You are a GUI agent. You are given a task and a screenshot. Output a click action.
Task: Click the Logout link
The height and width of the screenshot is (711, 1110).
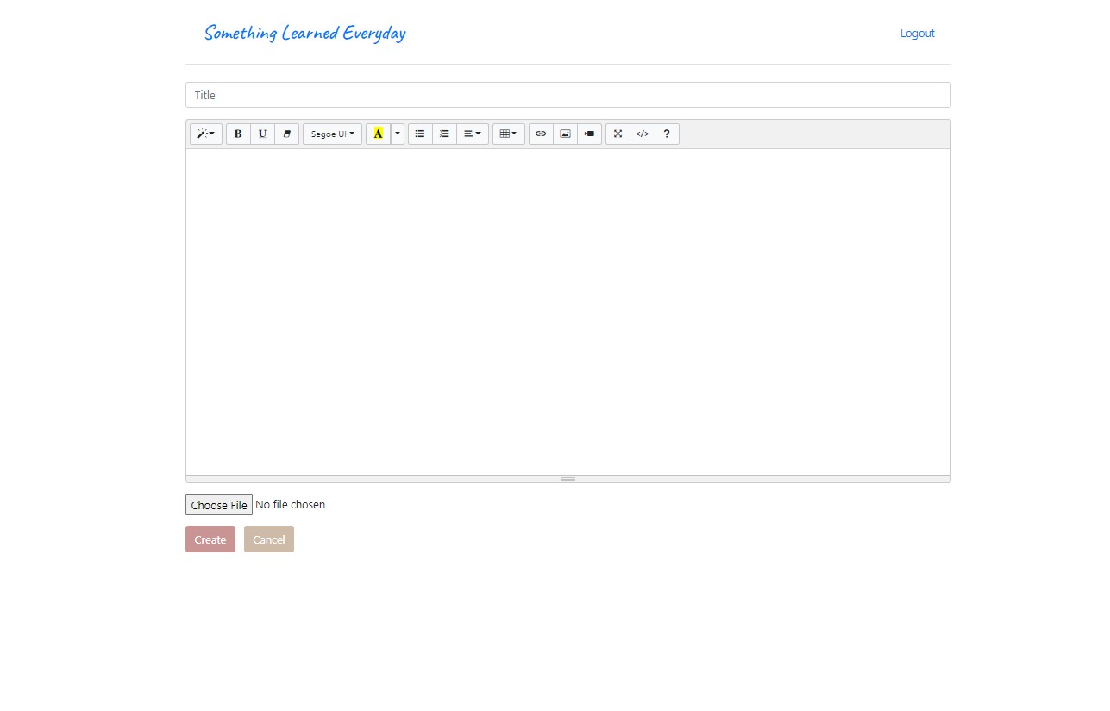pos(917,33)
